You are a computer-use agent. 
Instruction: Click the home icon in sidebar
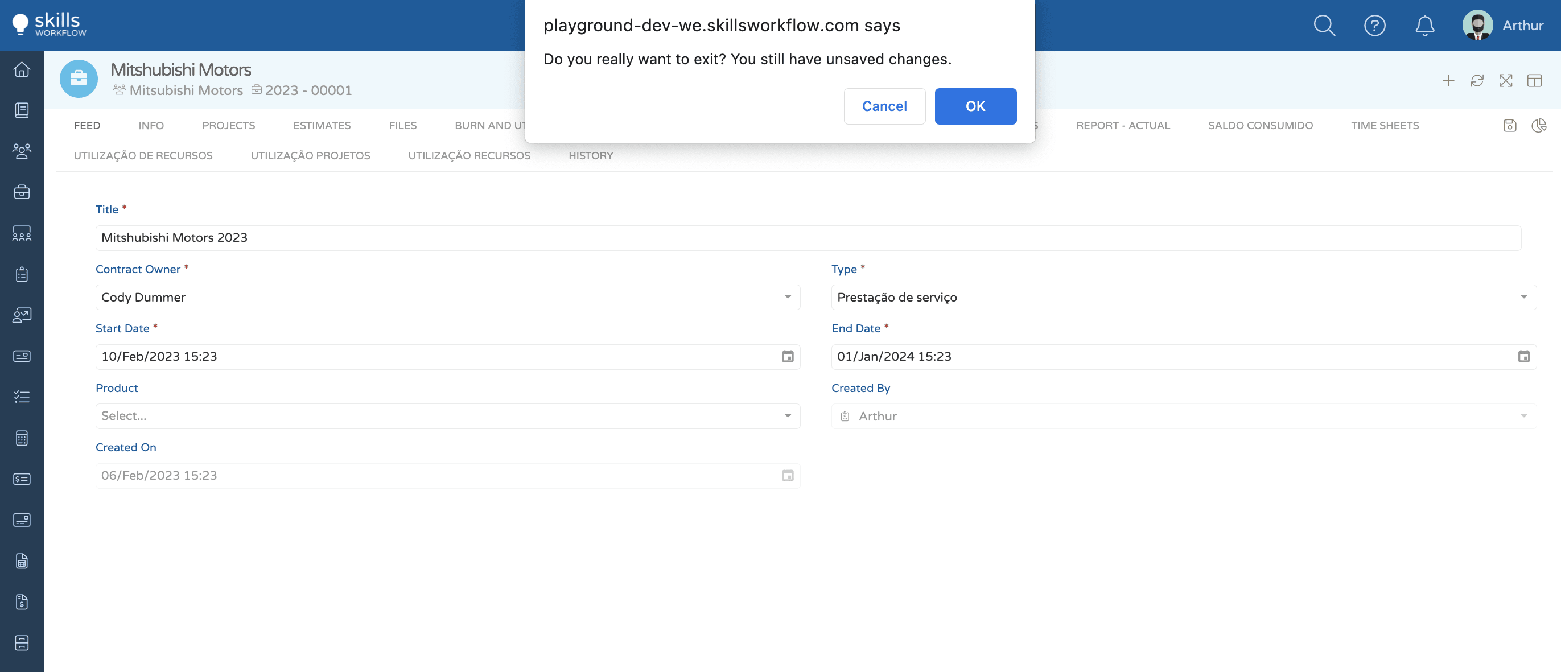pos(22,69)
